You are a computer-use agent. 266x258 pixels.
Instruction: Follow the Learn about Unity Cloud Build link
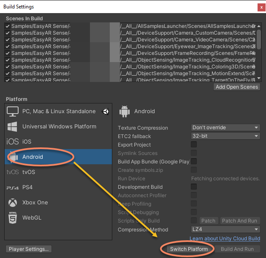225,239
